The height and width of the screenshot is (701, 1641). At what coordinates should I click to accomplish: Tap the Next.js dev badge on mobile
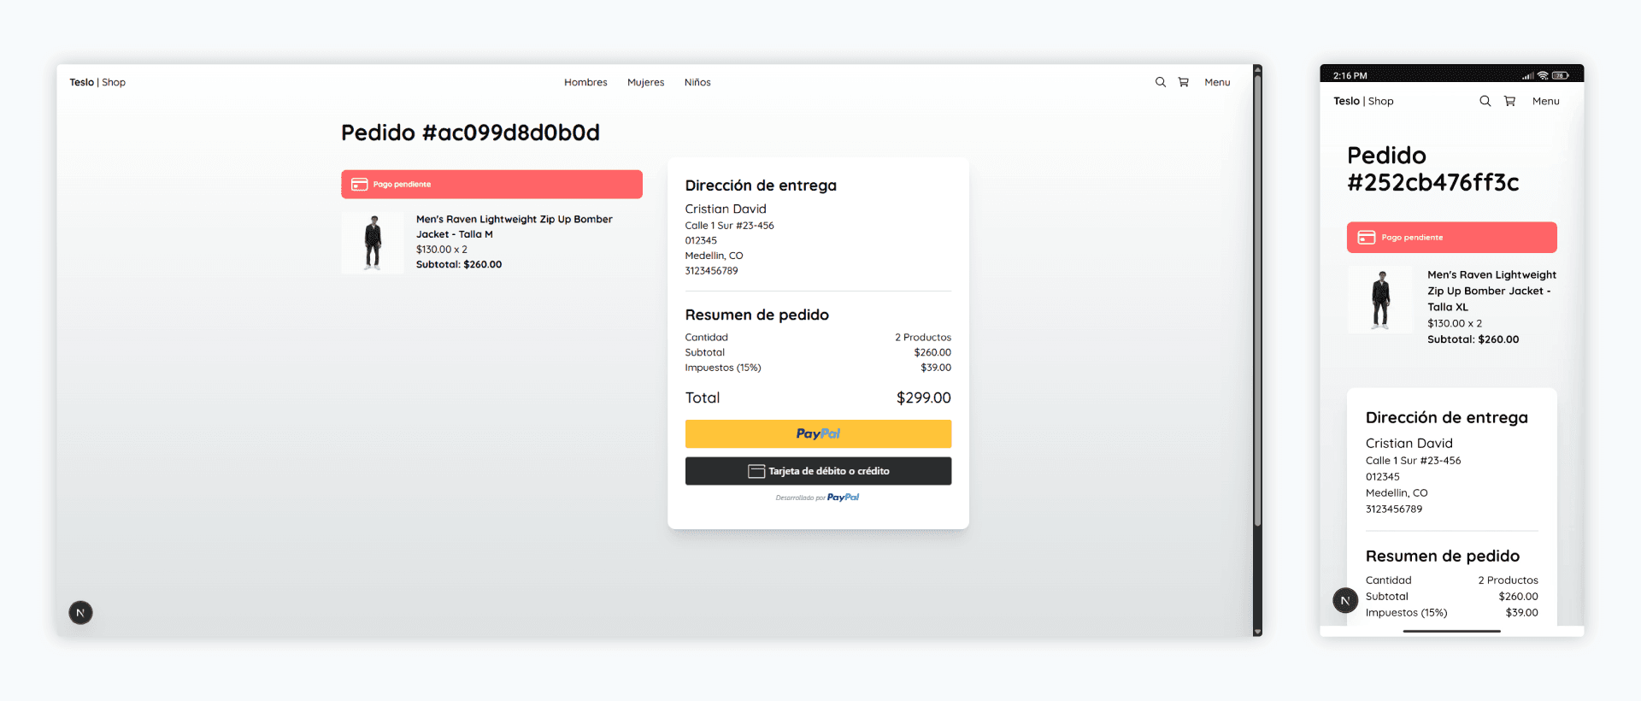tap(1344, 600)
